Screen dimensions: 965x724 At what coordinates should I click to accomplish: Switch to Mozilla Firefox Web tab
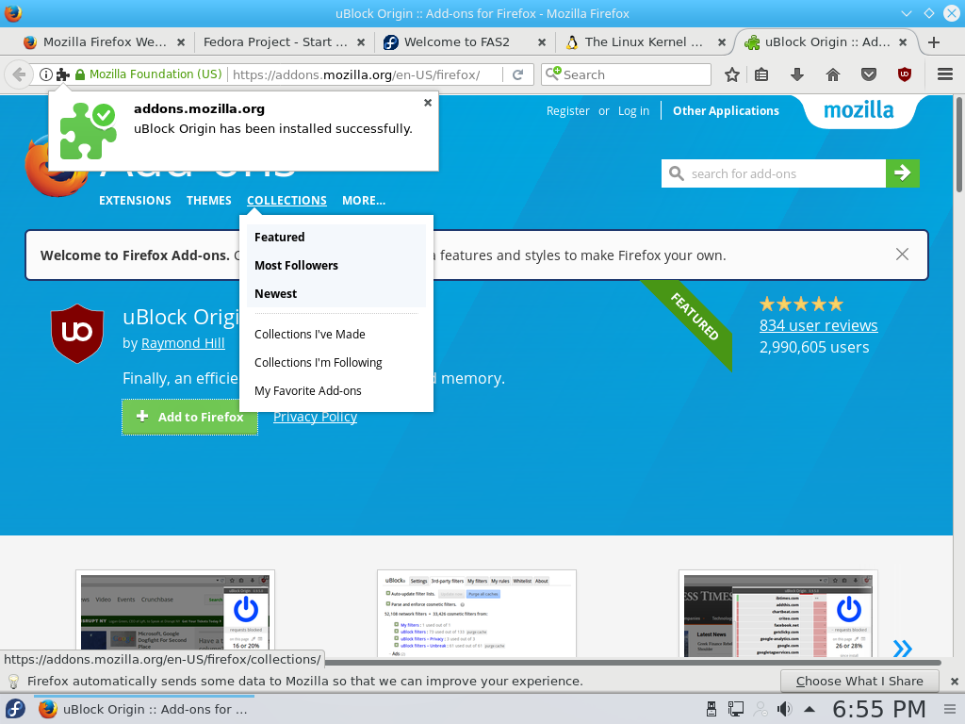pyautogui.click(x=105, y=41)
